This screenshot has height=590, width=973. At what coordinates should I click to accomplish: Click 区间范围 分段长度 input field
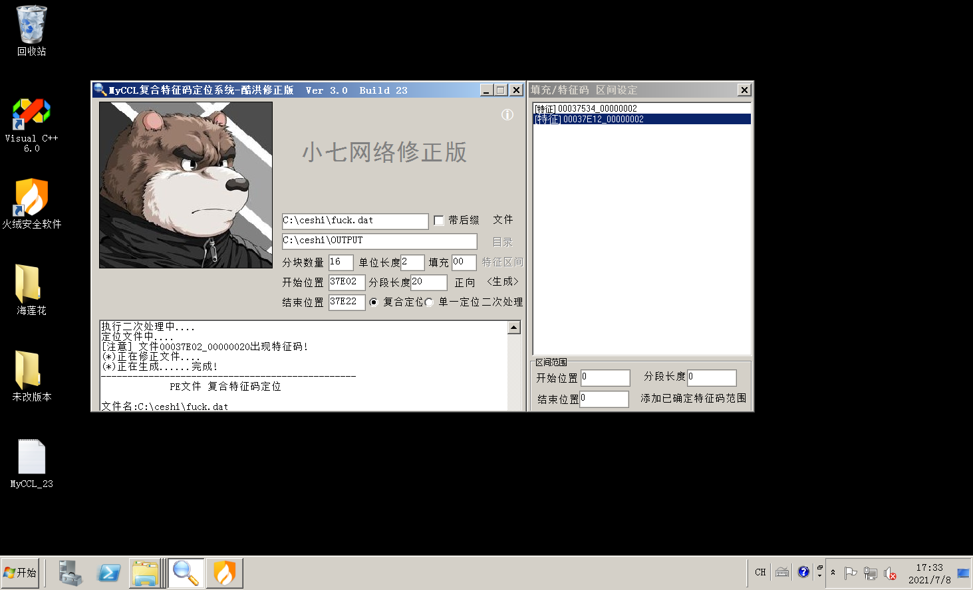712,378
